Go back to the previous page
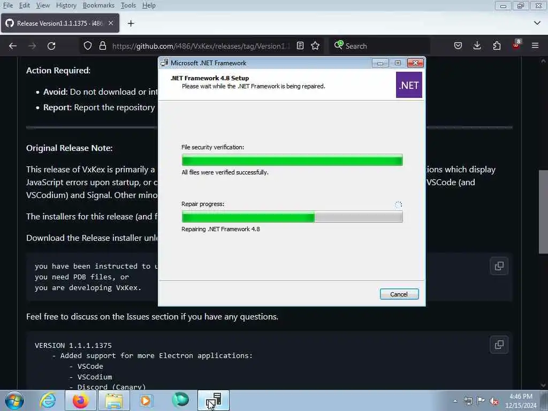This screenshot has height=411, width=548. [13, 46]
